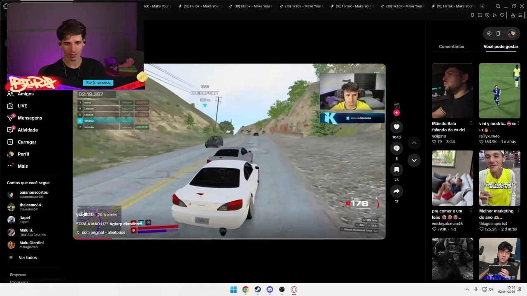This screenshot has height=296, width=527.
Task: Open followed account thalesmc64
Action: [30, 207]
